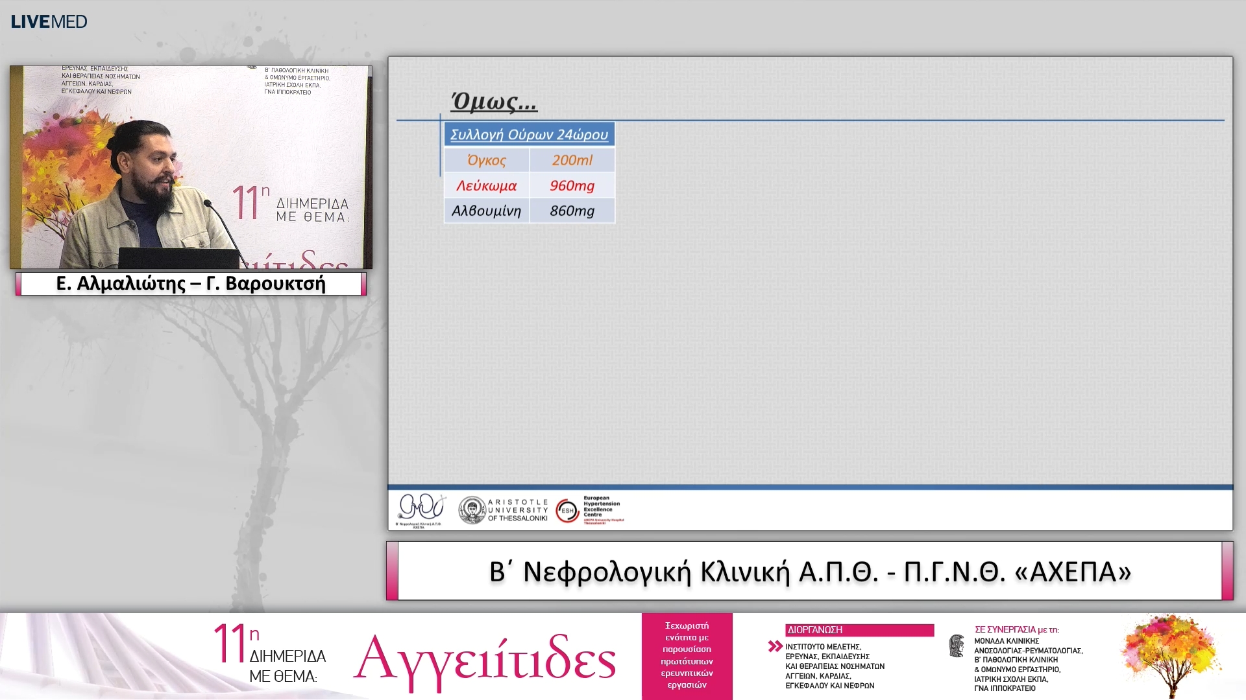1246x700 pixels.
Task: Open the Β΄ Νεφρολογική Κλινική Α.Π.Θ. ΑΧΕΠΑ banner
Action: (812, 570)
